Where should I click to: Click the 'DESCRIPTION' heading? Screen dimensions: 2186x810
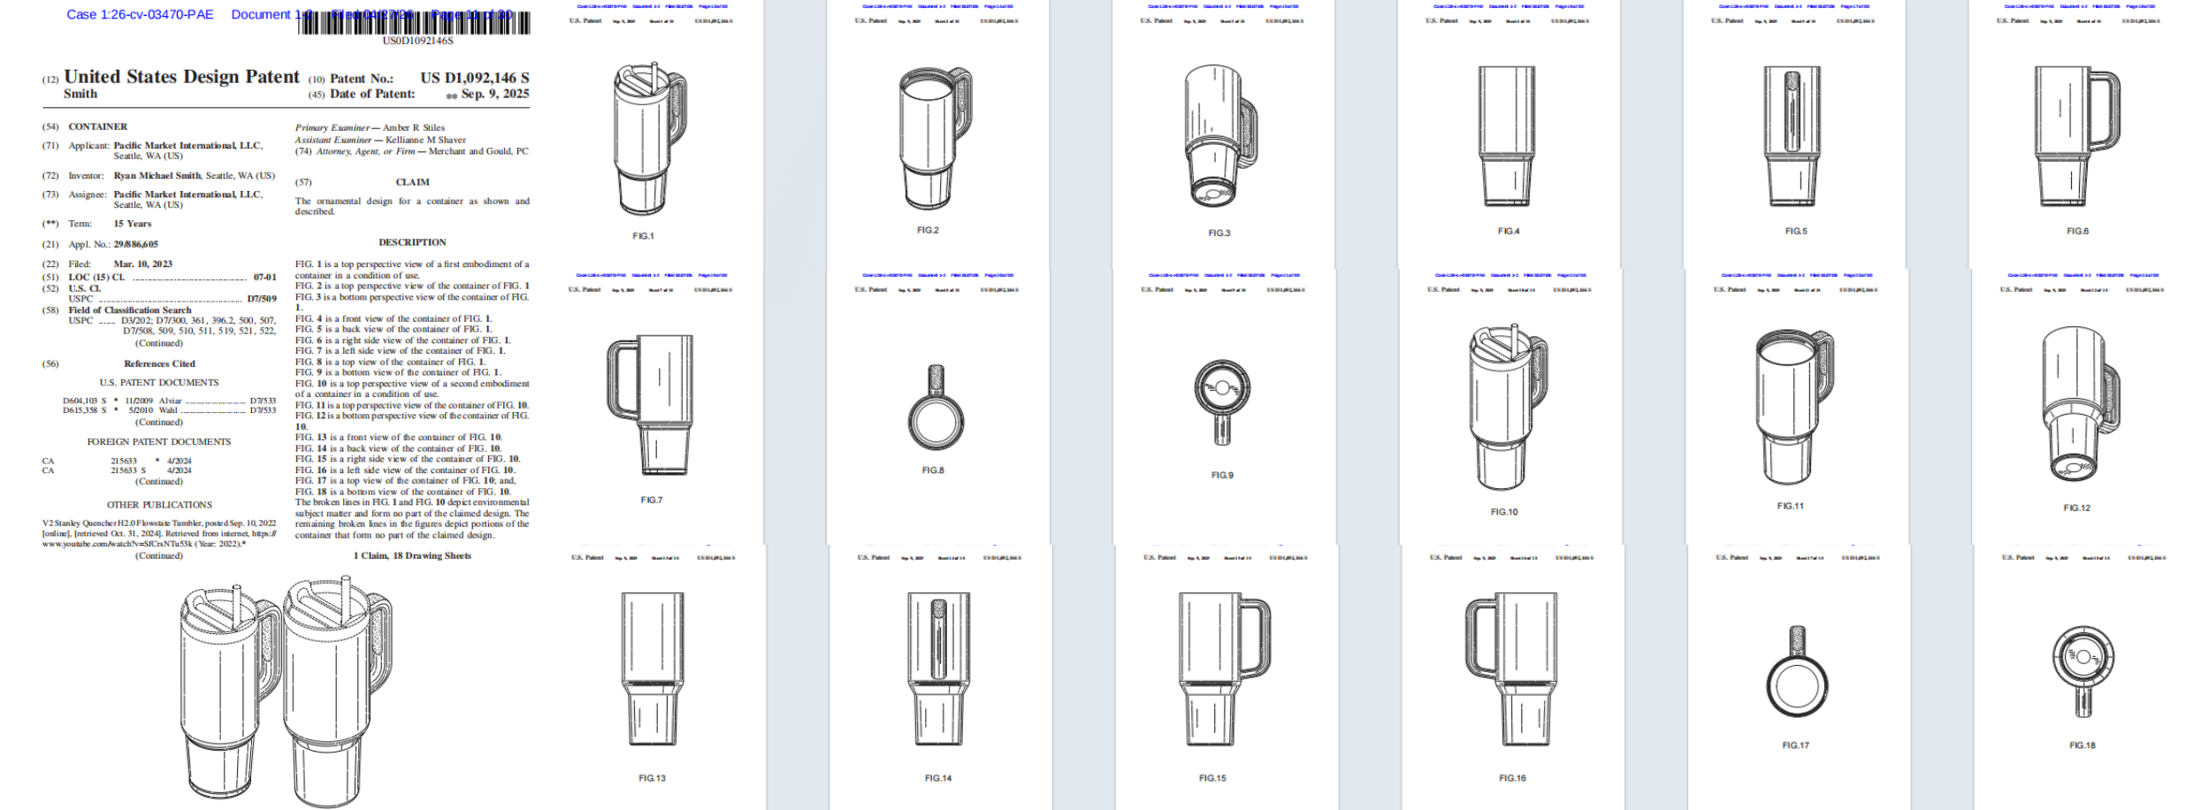[413, 241]
